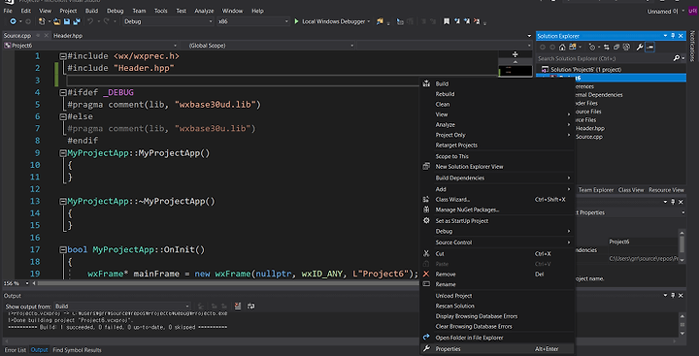Click the Save All toolbar icon
Image resolution: width=699 pixels, height=356 pixels.
(x=77, y=21)
